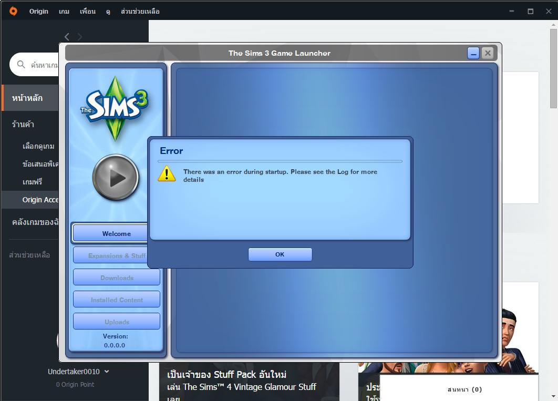
Task: Open the เพื่อน menu
Action: pyautogui.click(x=88, y=12)
